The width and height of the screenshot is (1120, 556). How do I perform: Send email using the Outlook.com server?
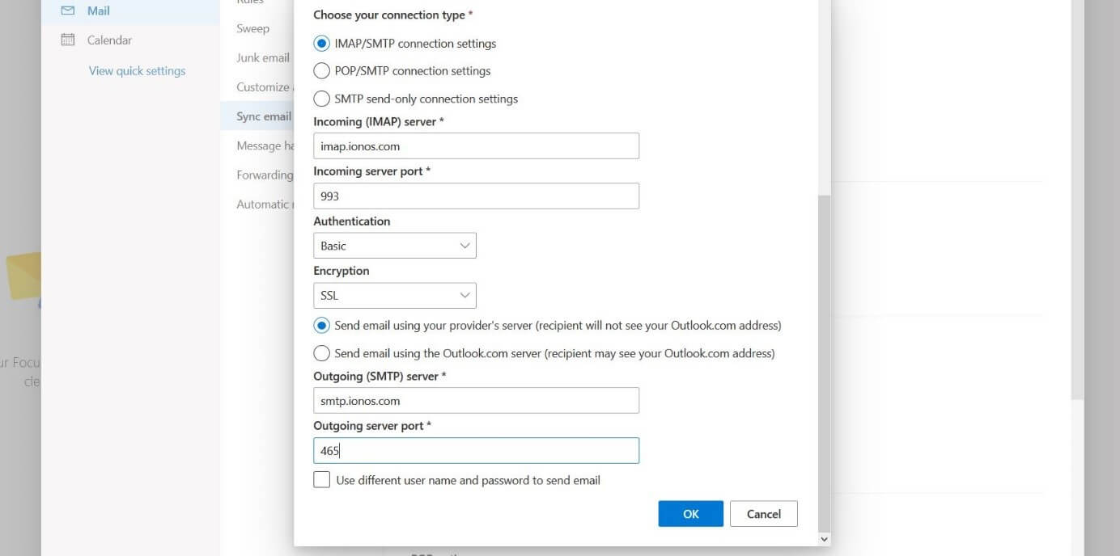coord(321,353)
